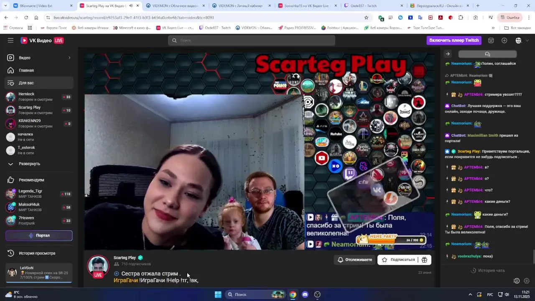
Task: Open the media control playlist icon
Action: (x=491, y=18)
